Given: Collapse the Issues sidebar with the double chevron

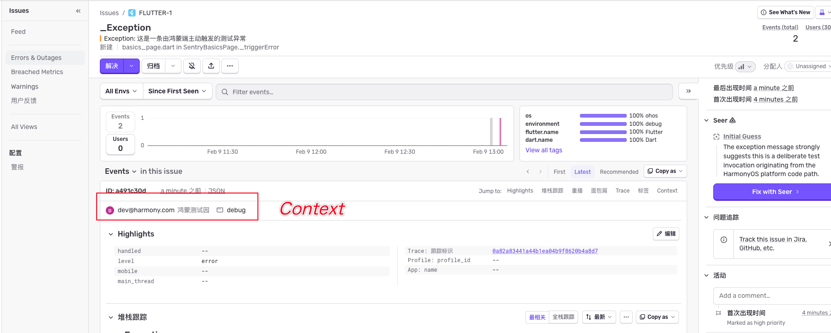Looking at the screenshot, I should point(78,11).
